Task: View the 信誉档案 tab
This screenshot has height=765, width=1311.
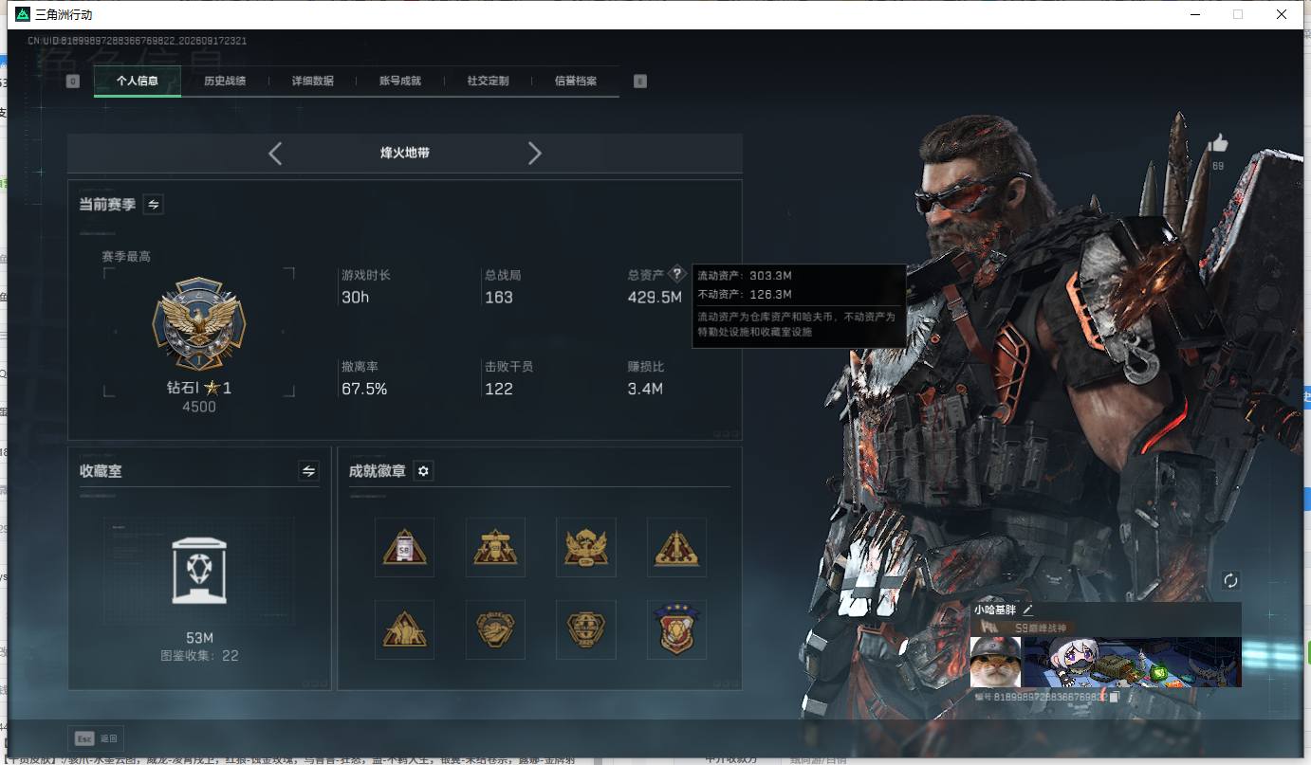Action: tap(576, 81)
